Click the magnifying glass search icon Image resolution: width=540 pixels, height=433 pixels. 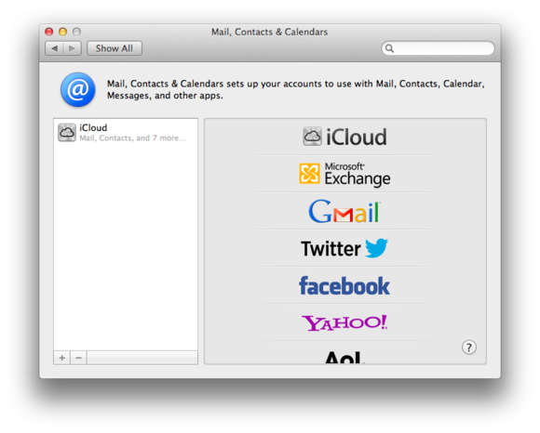click(389, 48)
